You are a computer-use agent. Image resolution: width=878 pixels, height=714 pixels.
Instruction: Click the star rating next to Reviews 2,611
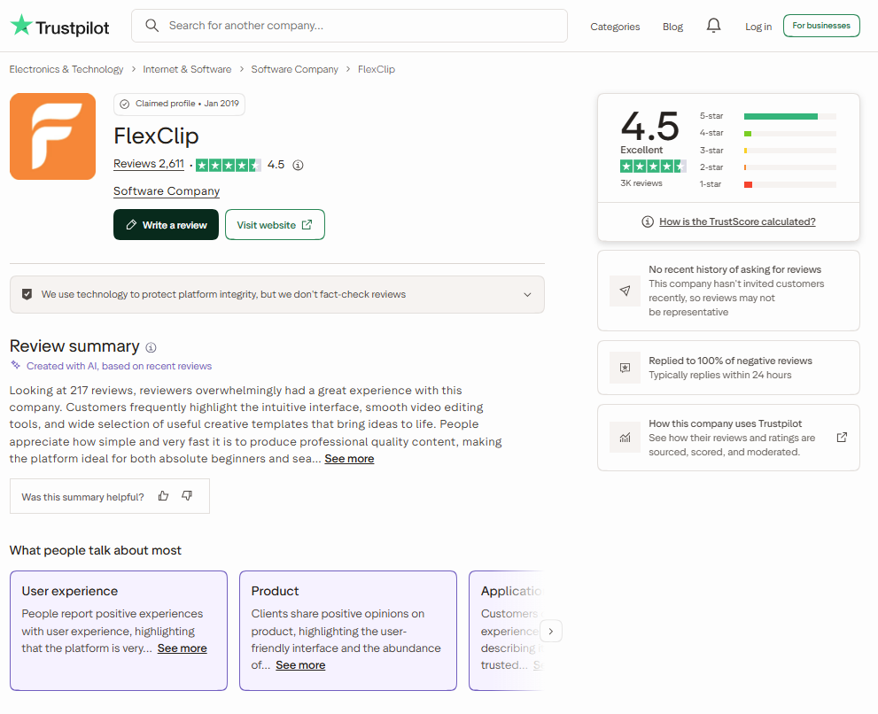(x=229, y=165)
